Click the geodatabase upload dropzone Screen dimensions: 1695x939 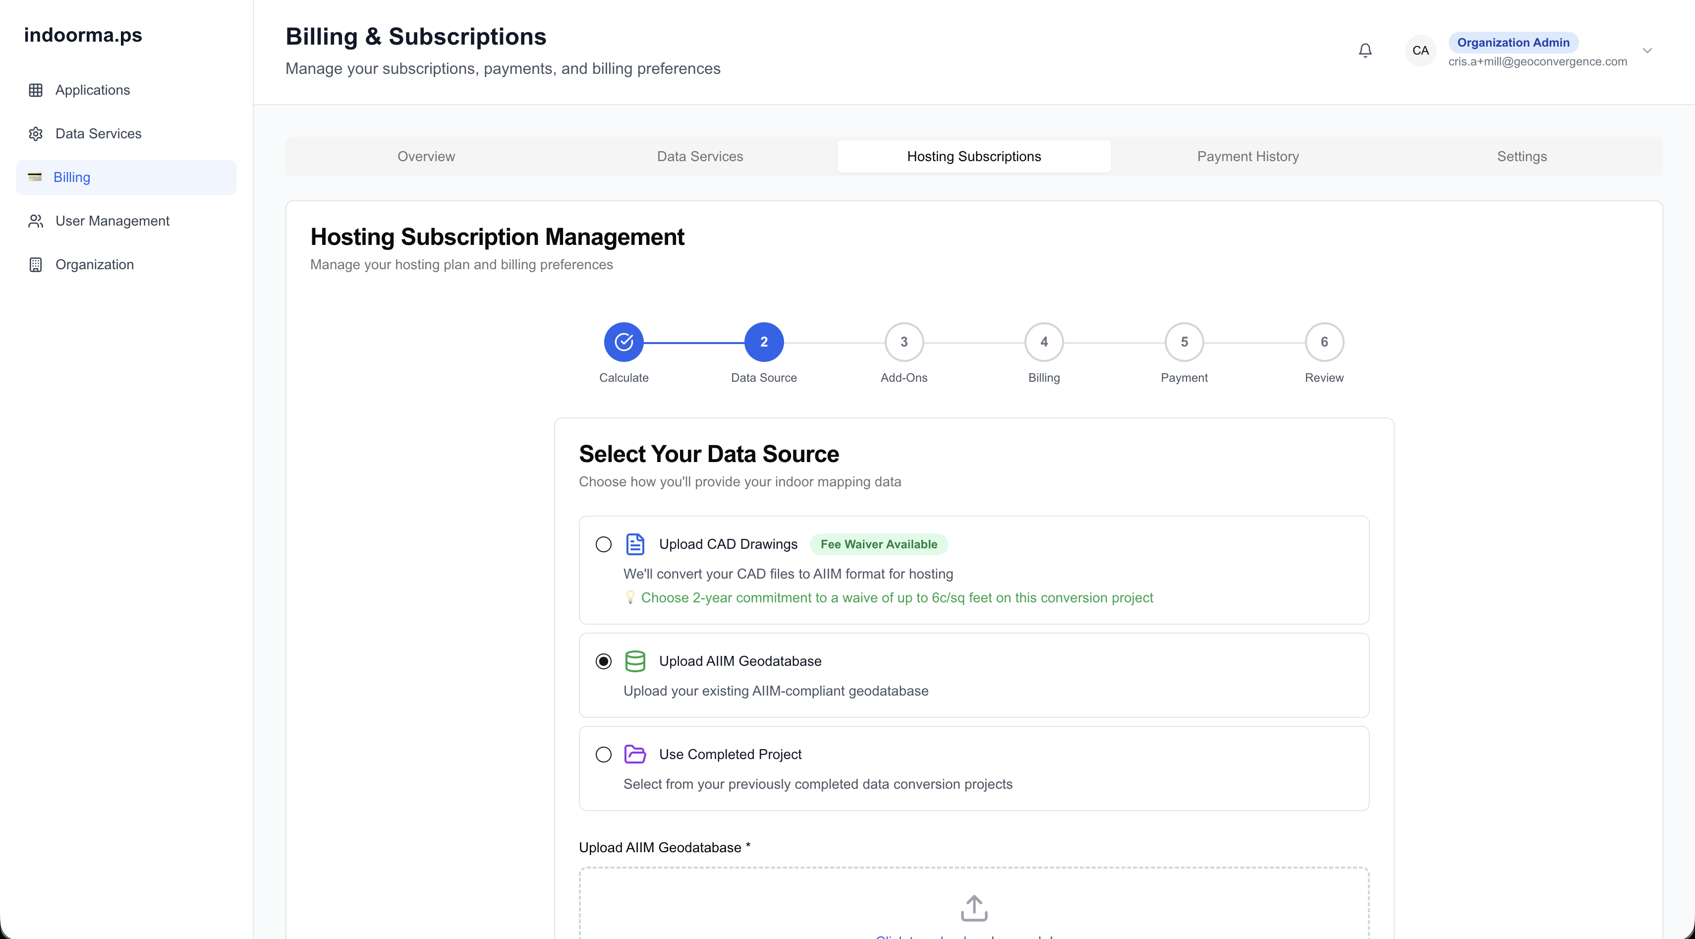click(x=974, y=903)
